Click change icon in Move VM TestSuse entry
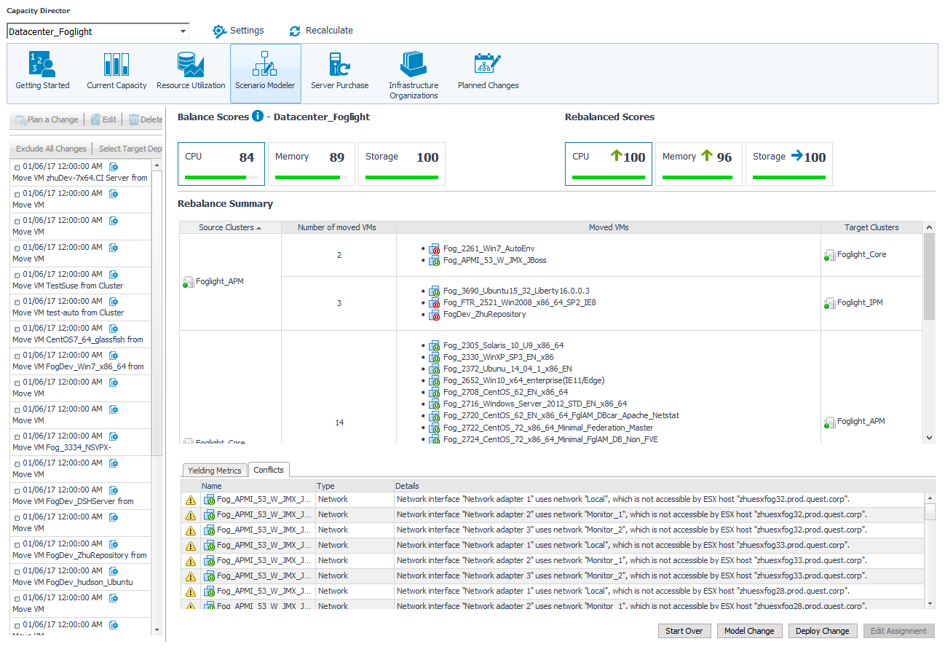The height and width of the screenshot is (652, 945). (114, 275)
